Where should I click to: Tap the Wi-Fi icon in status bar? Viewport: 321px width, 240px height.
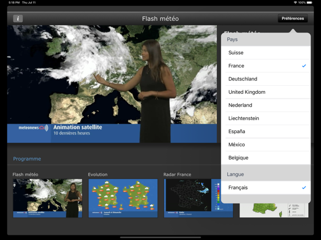point(295,2)
